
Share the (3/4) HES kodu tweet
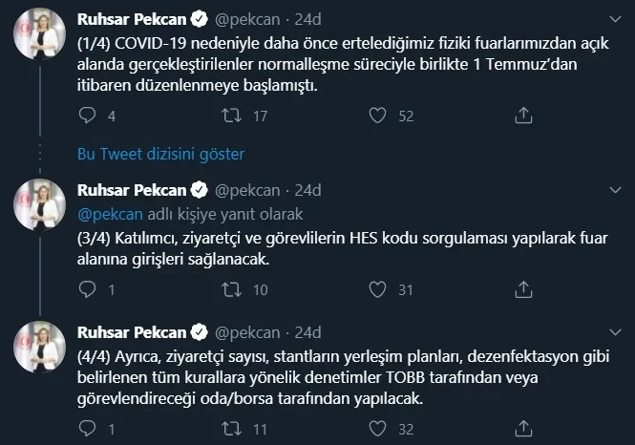point(522,289)
